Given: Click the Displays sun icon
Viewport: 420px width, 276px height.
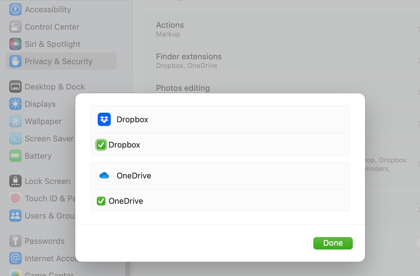Looking at the screenshot, I should [x=15, y=104].
